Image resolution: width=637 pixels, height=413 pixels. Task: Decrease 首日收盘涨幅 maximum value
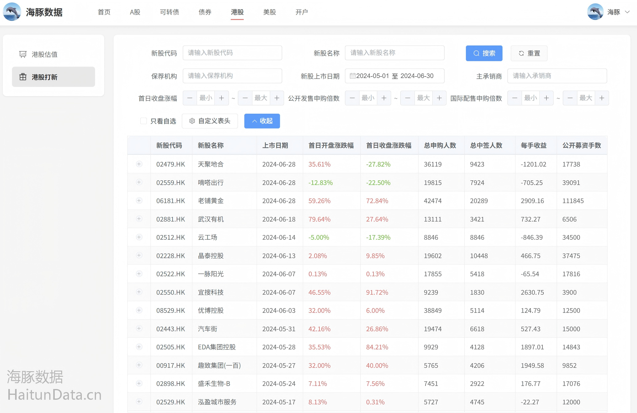245,98
